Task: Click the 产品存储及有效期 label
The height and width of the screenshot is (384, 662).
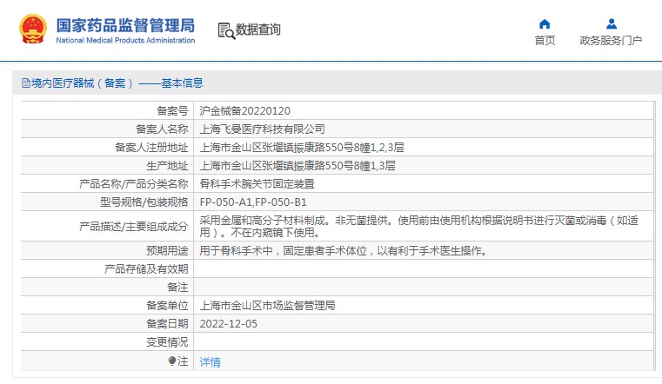Action: click(x=146, y=269)
